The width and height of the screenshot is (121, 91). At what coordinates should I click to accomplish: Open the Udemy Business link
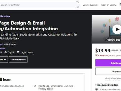(90, 5)
